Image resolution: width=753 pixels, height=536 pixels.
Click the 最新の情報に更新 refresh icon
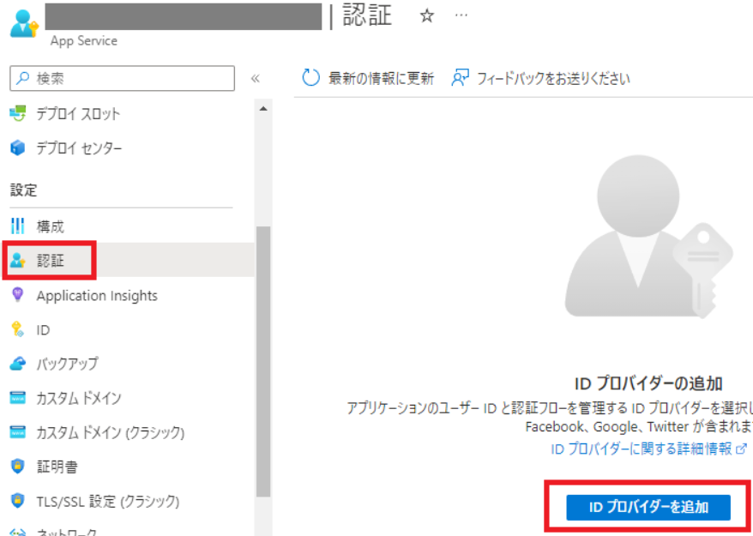point(310,78)
